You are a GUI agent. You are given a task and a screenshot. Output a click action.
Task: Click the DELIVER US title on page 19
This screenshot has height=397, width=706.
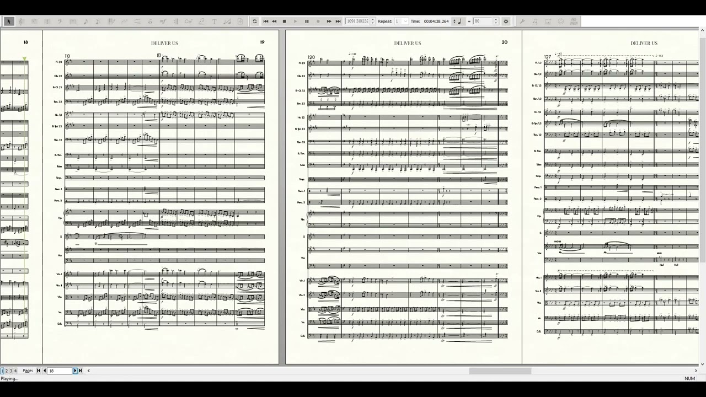[164, 43]
